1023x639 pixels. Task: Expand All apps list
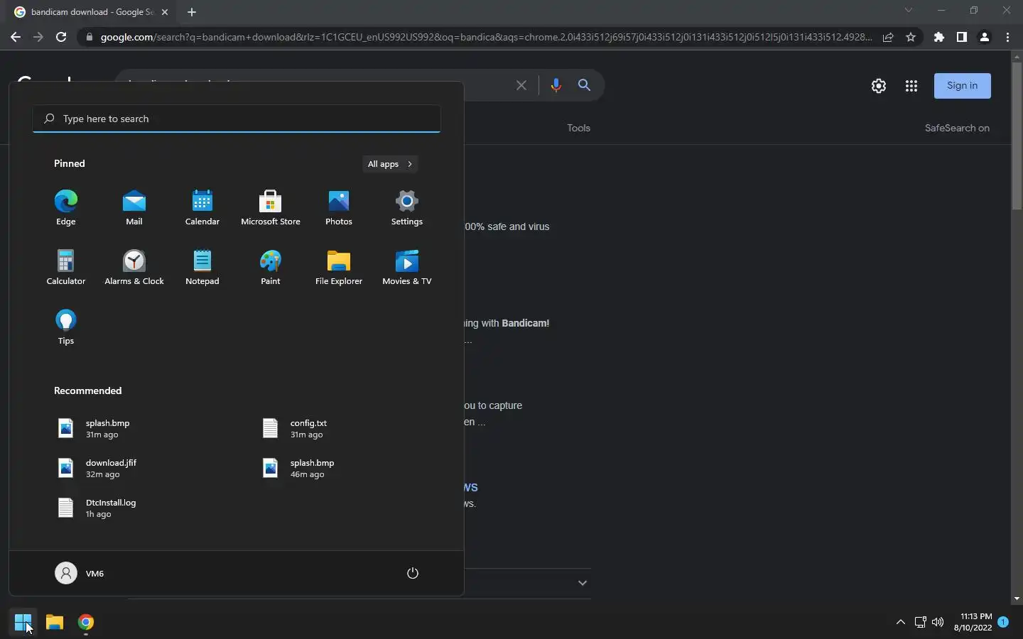click(x=390, y=164)
